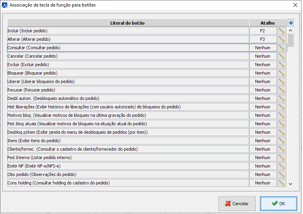The height and width of the screenshot is (214, 303).
Task: Click the Cancelar button
Action: [237, 204]
